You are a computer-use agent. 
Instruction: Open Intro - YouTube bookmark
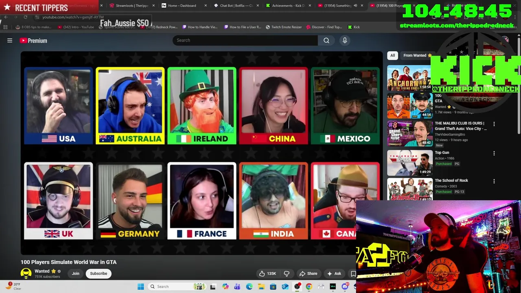coord(76,27)
